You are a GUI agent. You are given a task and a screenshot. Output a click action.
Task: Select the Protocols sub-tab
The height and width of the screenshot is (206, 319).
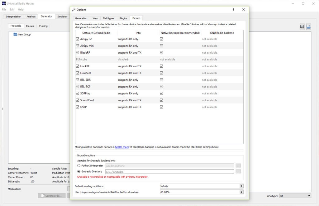click(16, 26)
